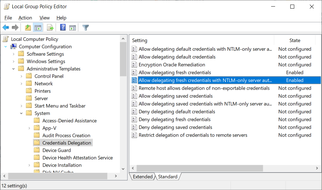
Task: Click the Forward arrow toolbar icon
Action: [15, 27]
